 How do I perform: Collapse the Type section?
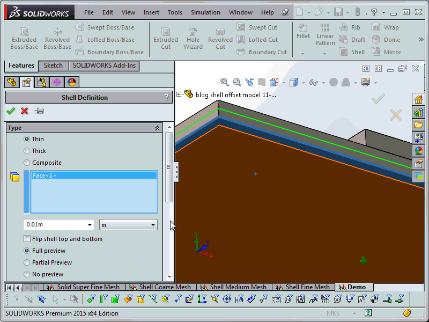pyautogui.click(x=157, y=128)
